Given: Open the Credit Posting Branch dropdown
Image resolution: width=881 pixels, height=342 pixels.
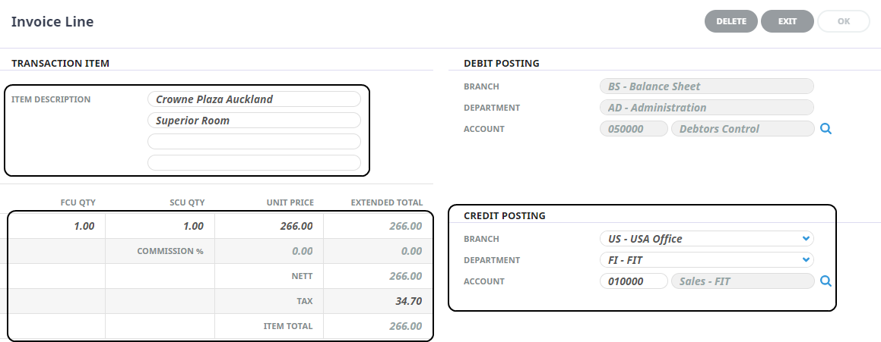Looking at the screenshot, I should [x=706, y=239].
